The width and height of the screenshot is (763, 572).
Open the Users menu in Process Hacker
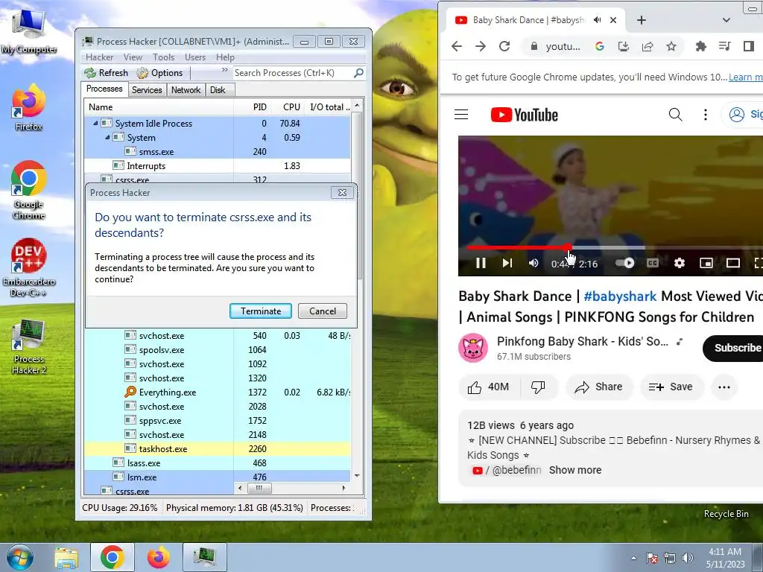pyautogui.click(x=195, y=57)
